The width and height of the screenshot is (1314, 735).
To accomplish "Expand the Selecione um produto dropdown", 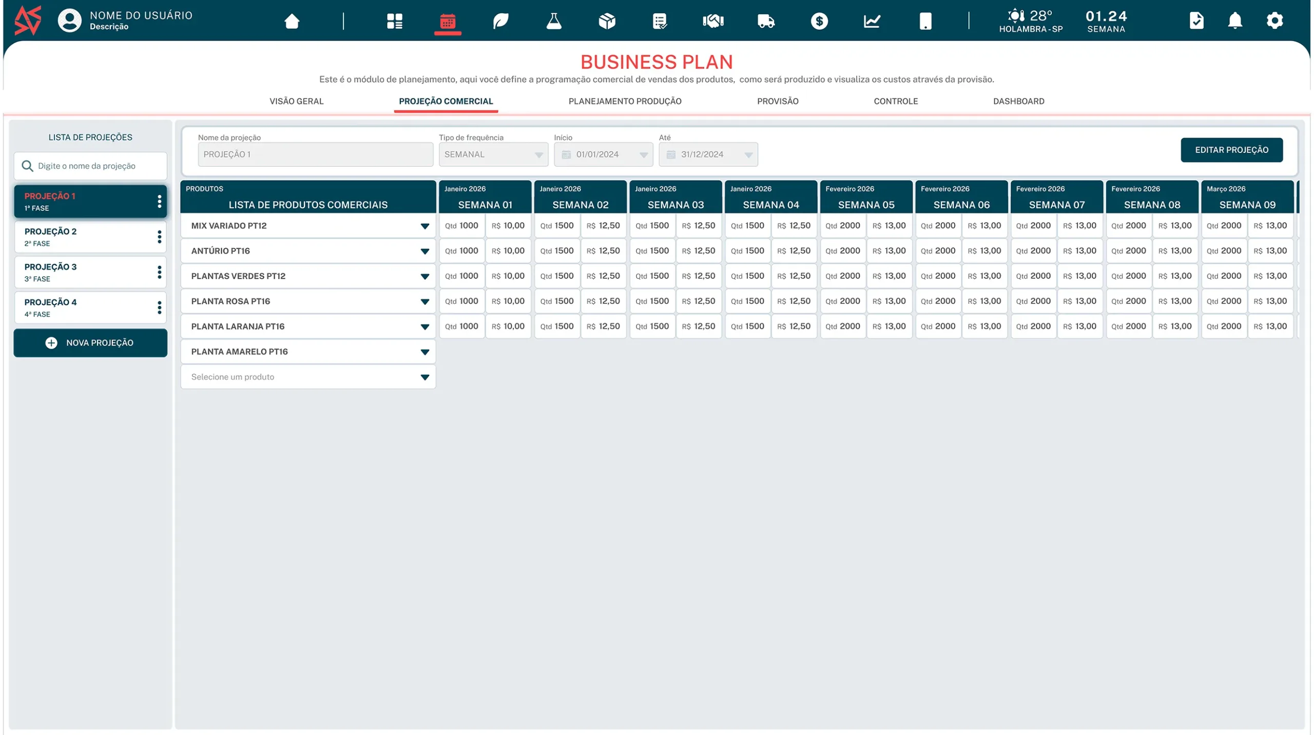I will (425, 377).
